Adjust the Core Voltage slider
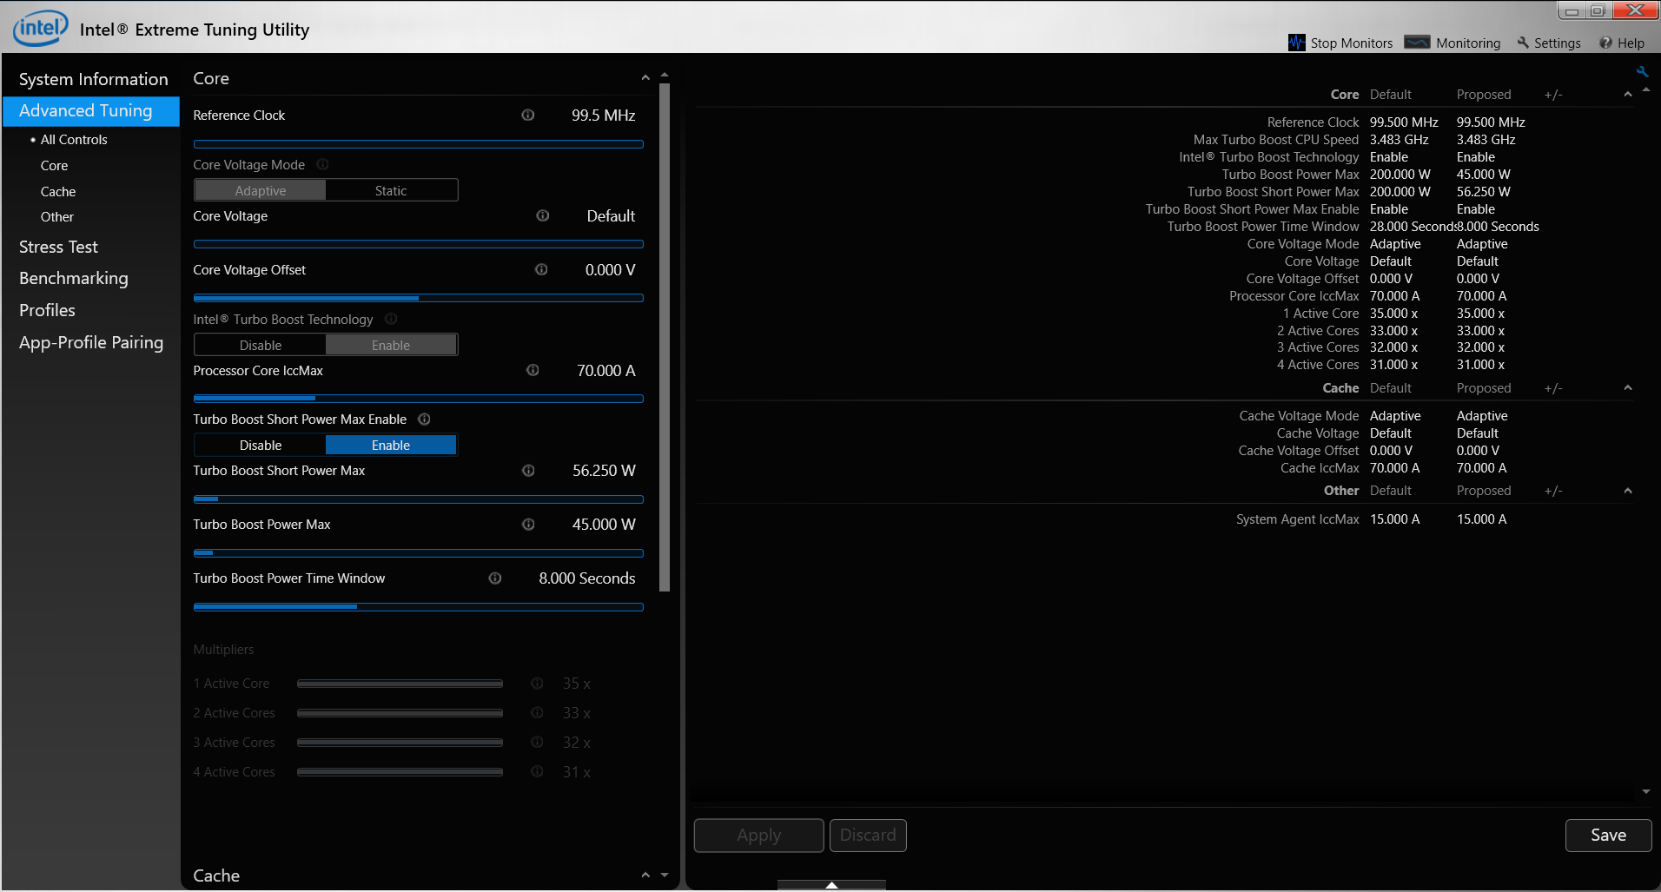Image resolution: width=1661 pixels, height=892 pixels. [418, 244]
